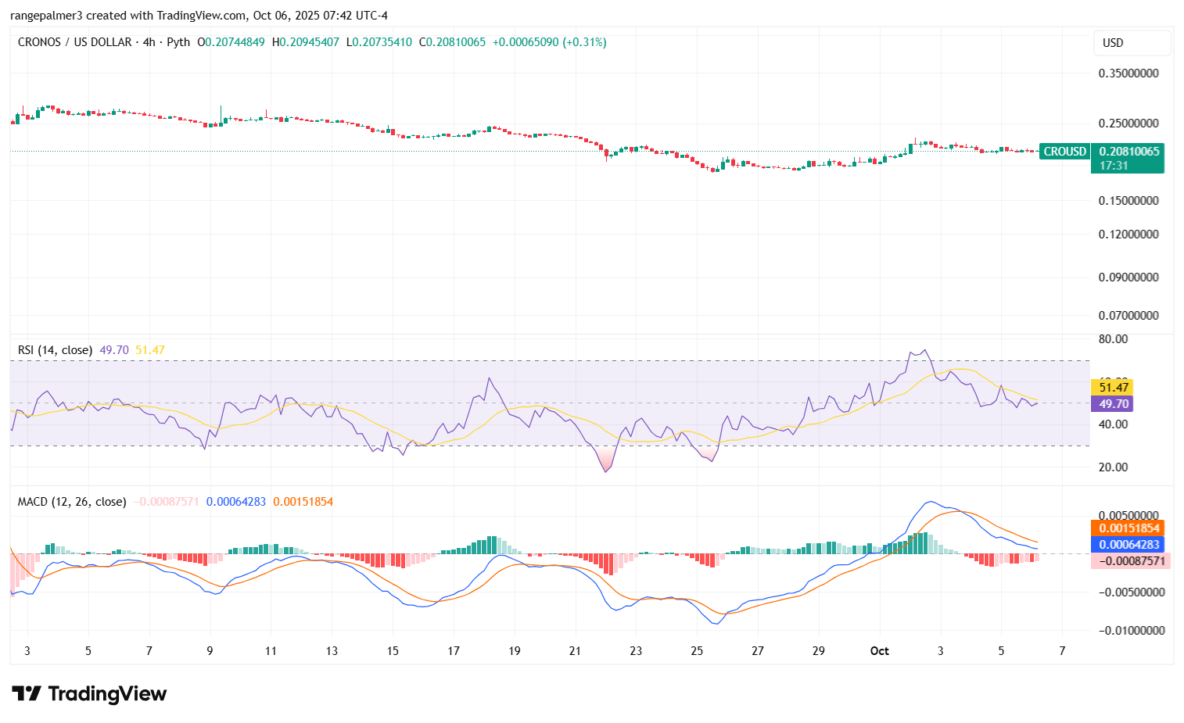Click the TradingView wordmark text
This screenshot has width=1184, height=723.
[107, 693]
